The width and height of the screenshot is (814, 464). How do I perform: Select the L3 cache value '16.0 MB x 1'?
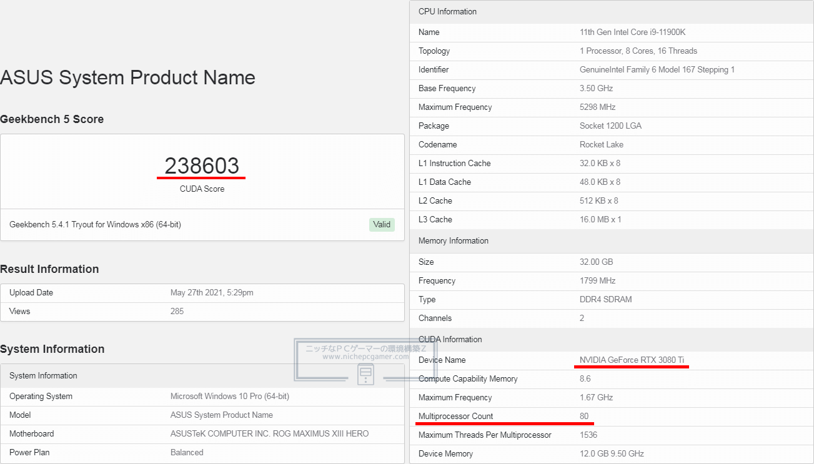(x=601, y=220)
